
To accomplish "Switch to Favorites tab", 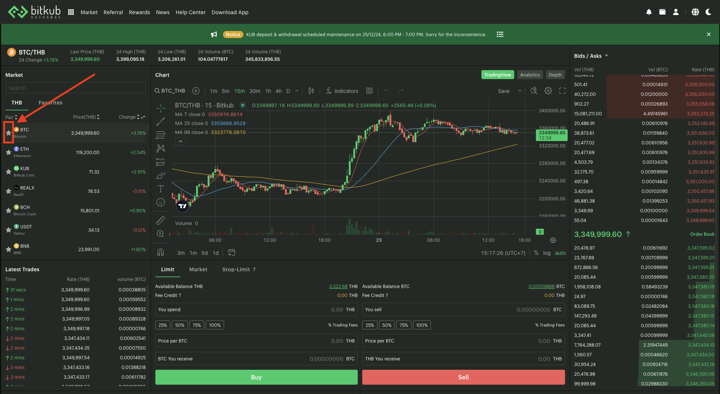I will point(50,103).
